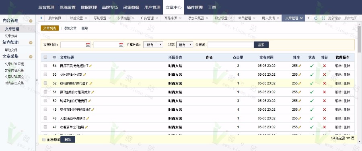Screen dimensions: 362x151
Task: Open the 后台管理 top menu
Action: pyautogui.click(x=46, y=7)
